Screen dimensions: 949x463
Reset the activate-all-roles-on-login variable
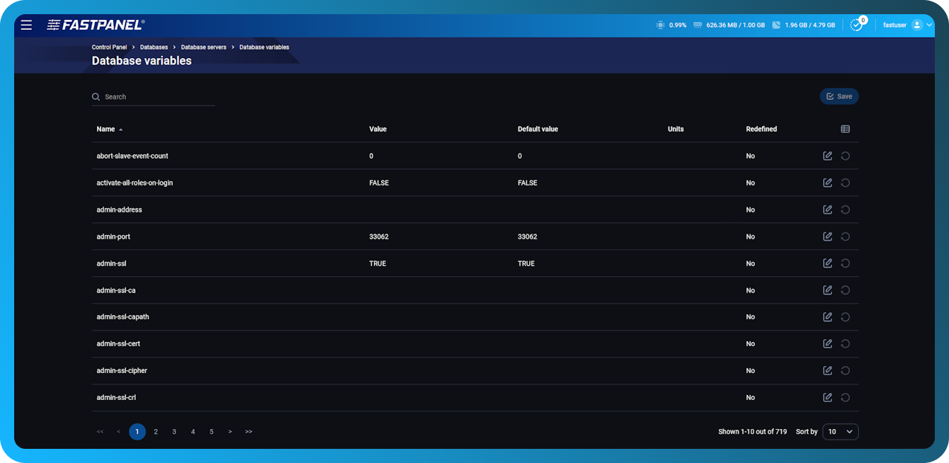coord(845,183)
